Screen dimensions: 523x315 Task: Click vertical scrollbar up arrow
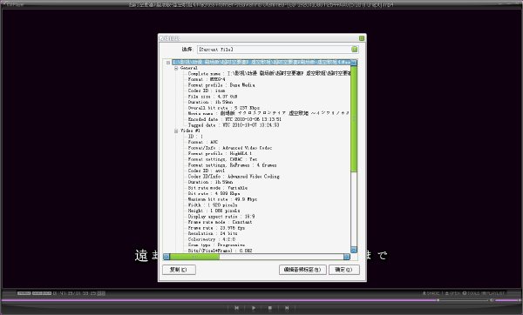point(354,63)
